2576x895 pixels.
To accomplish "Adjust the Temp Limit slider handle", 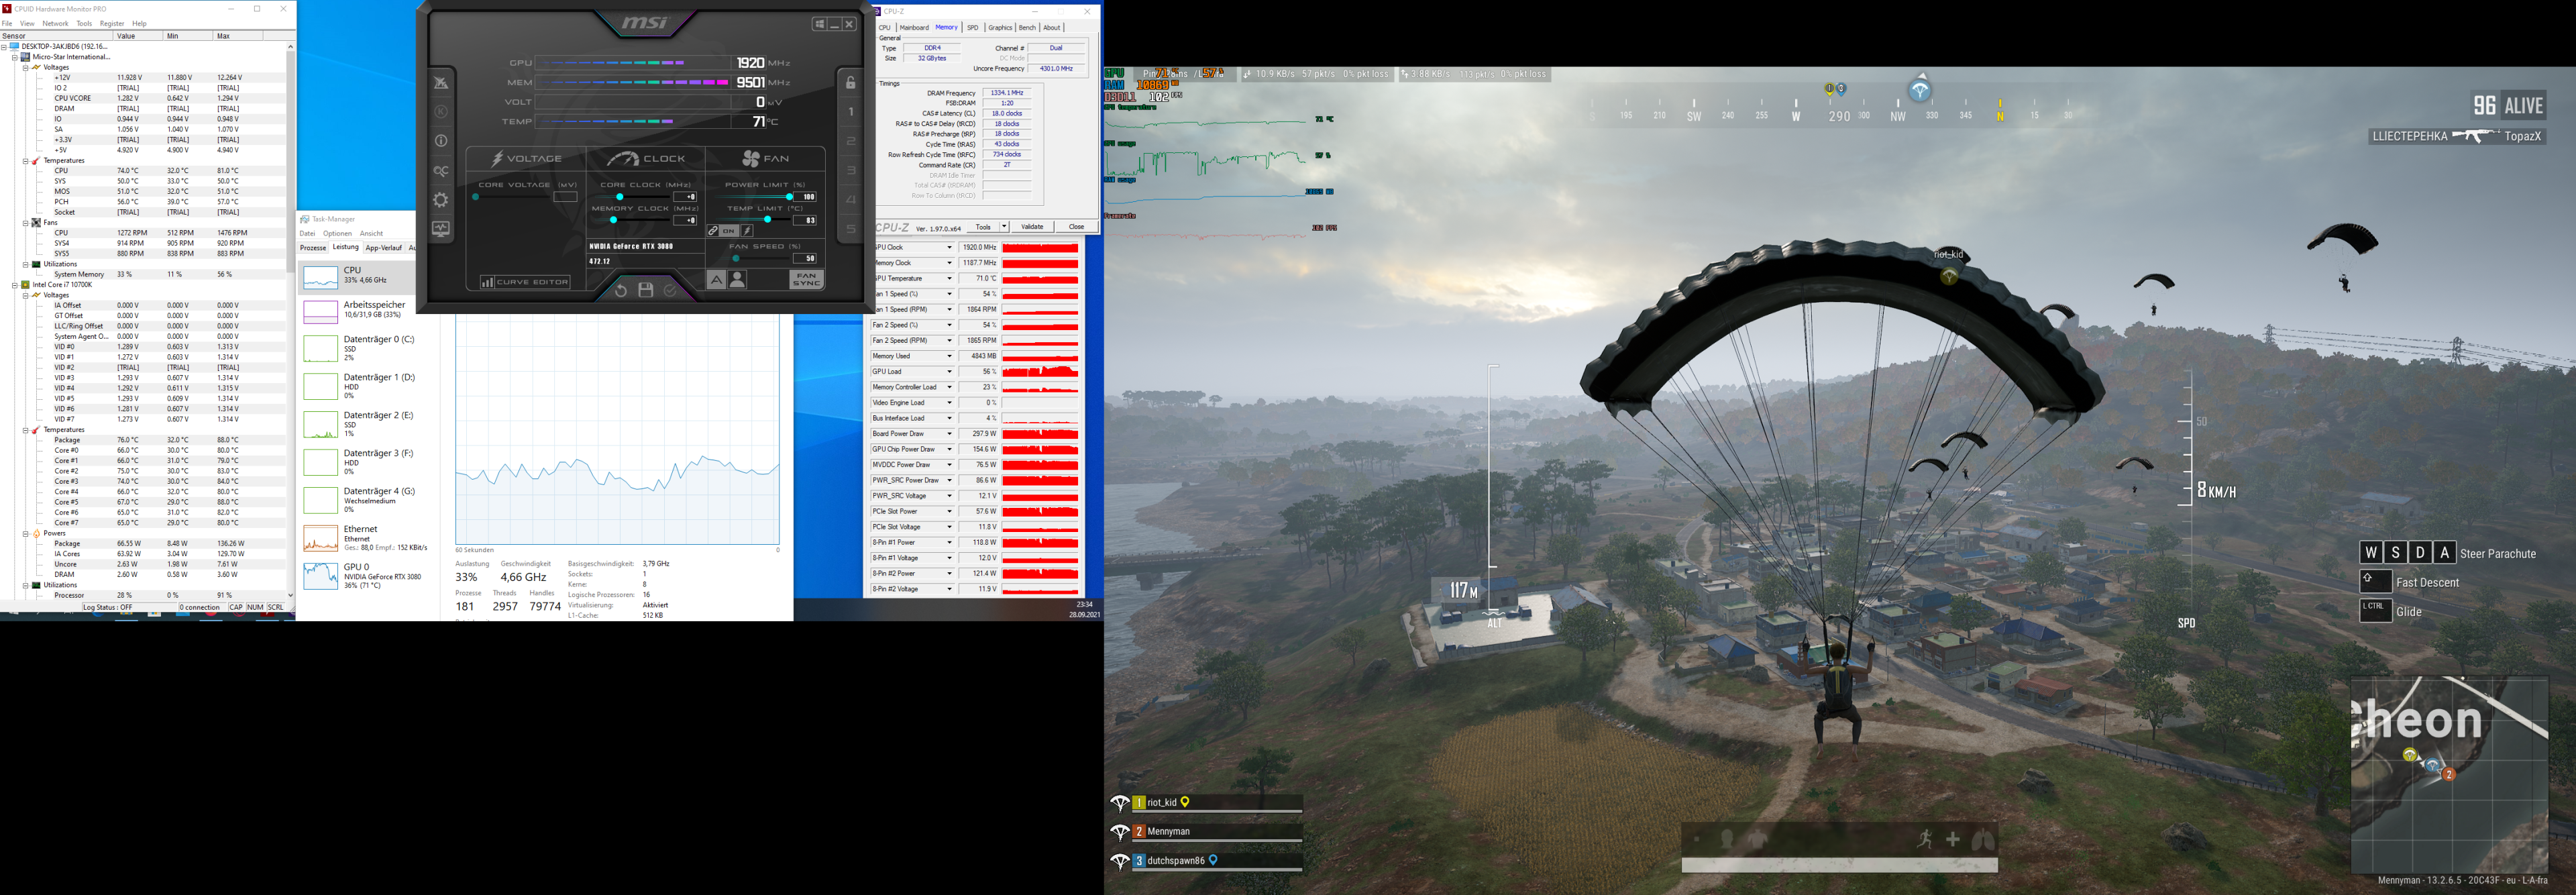I will tap(767, 219).
